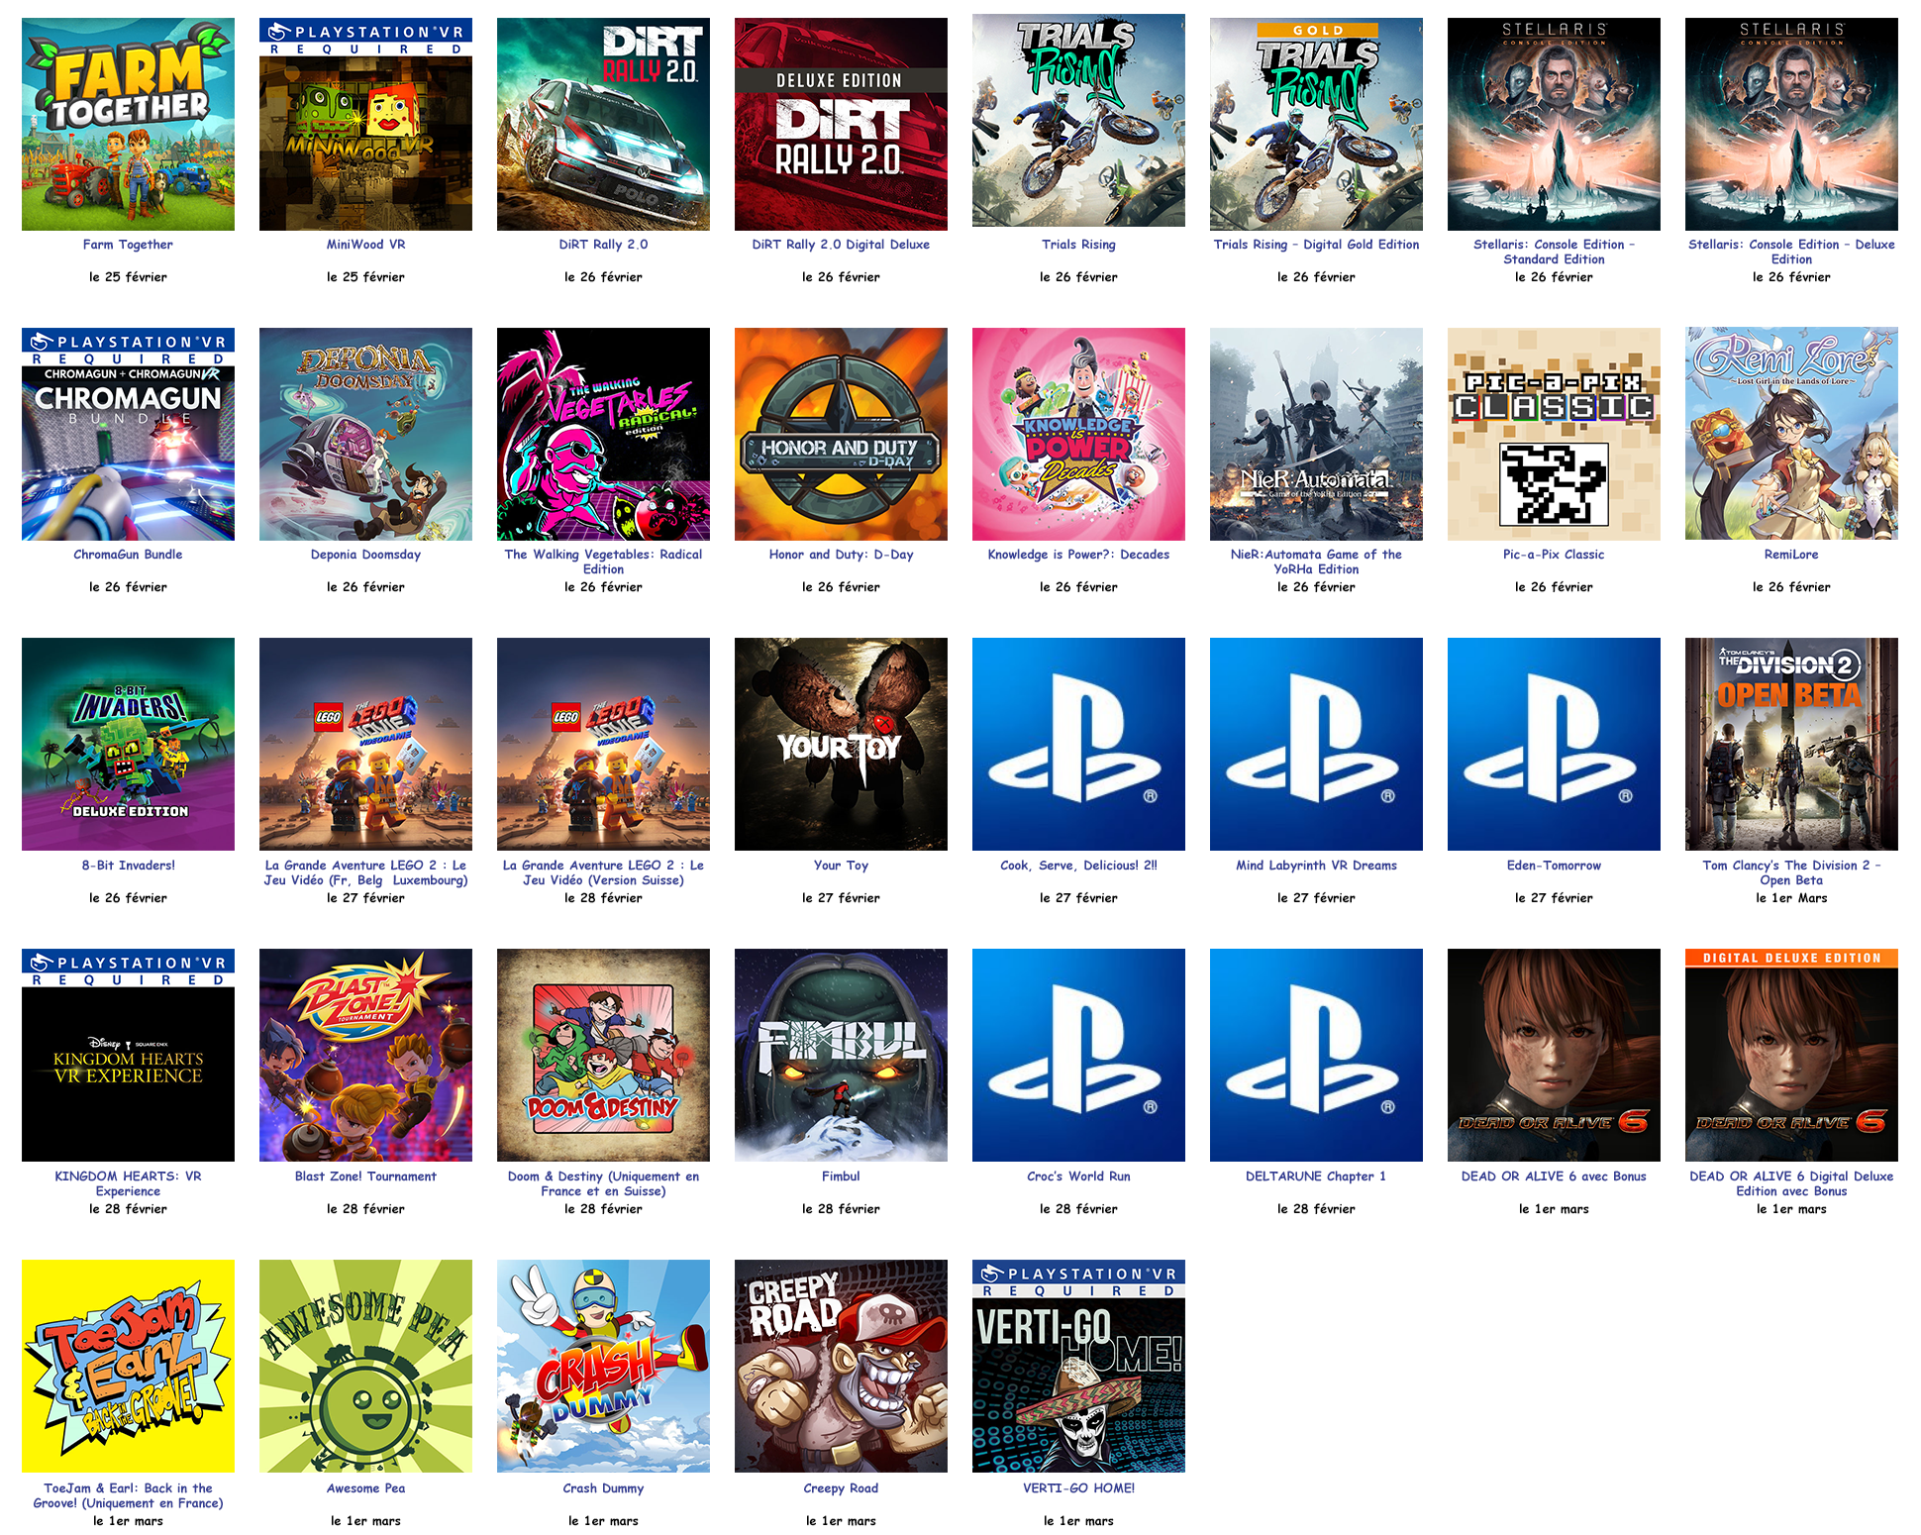The height and width of the screenshot is (1535, 1921).
Task: Open the Pic-a-Pix Classic title link
Action: (x=1554, y=555)
